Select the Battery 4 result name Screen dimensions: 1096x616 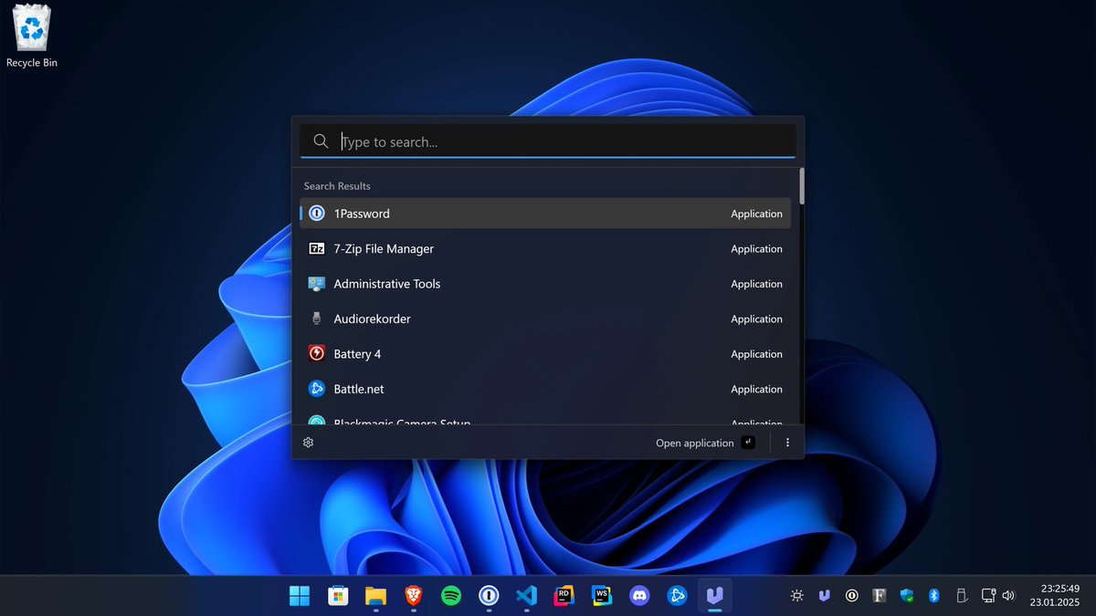(x=357, y=354)
